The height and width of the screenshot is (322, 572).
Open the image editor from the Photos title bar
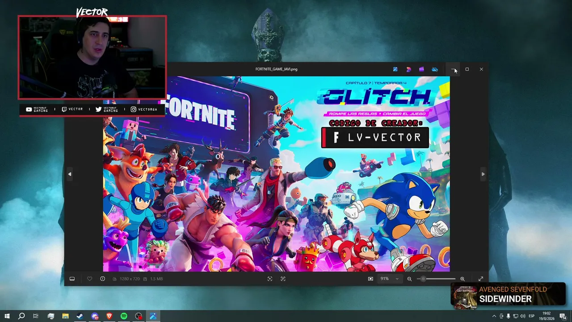coord(395,69)
